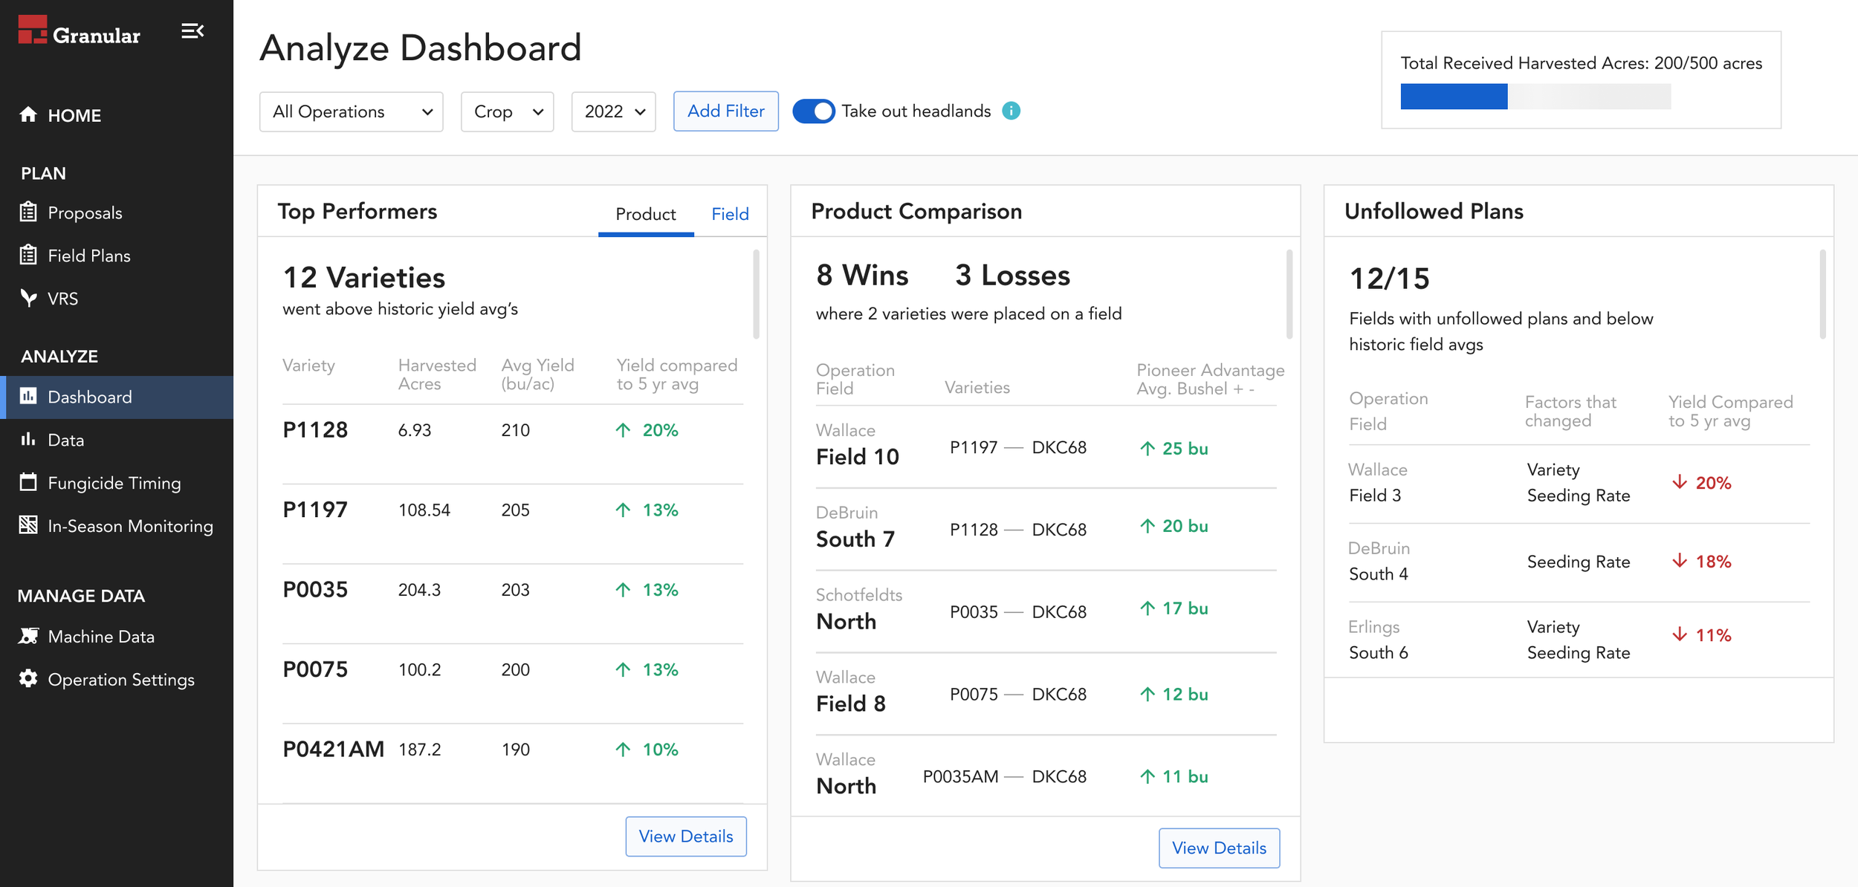Image resolution: width=1858 pixels, height=887 pixels.
Task: Click the In-Season Monitoring icon
Action: [x=28, y=525]
